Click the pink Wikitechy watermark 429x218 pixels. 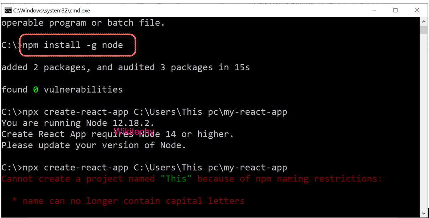click(x=134, y=132)
